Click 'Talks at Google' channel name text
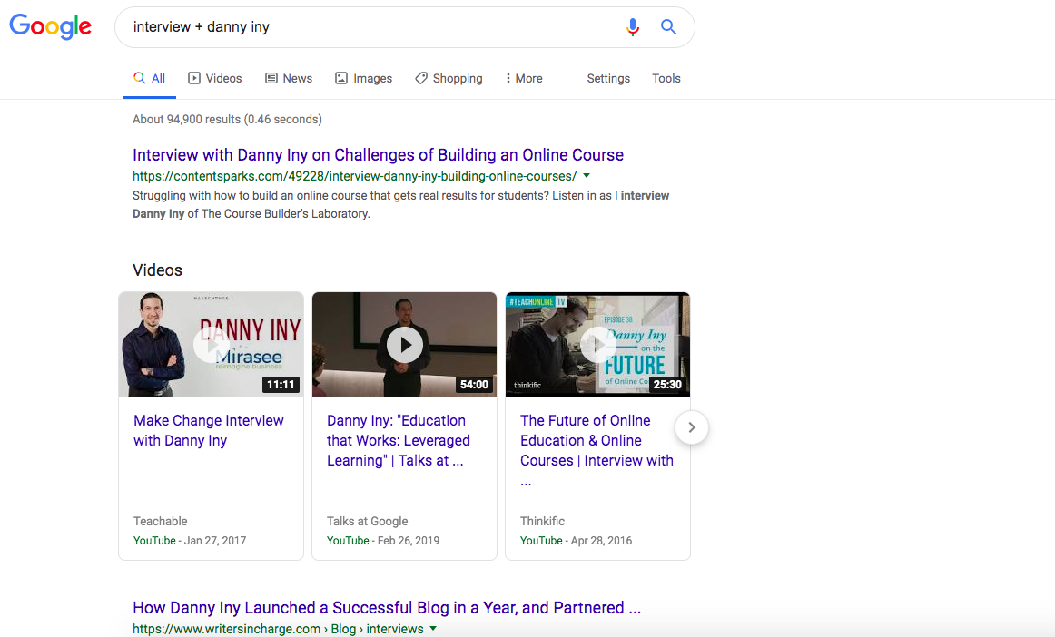 (x=368, y=521)
